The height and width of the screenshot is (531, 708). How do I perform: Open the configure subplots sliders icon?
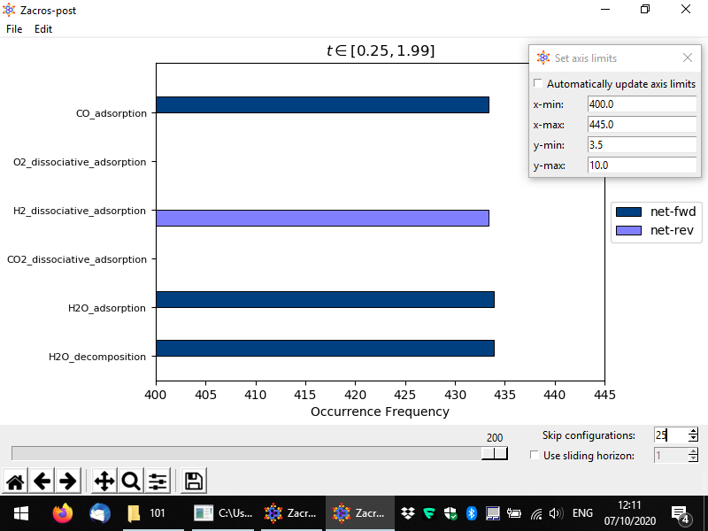[158, 481]
